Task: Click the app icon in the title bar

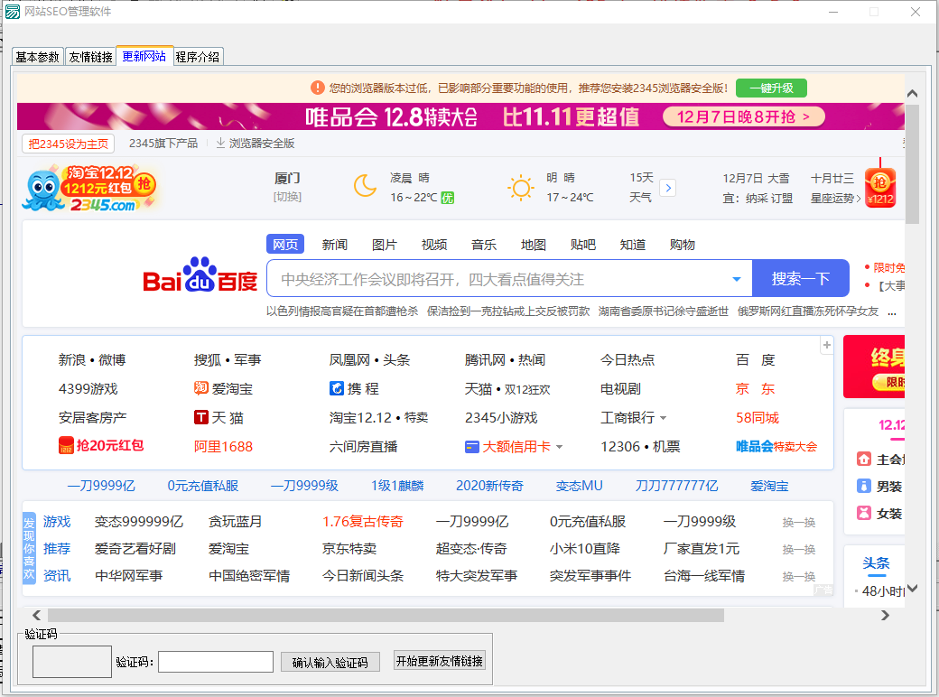Action: tap(12, 12)
